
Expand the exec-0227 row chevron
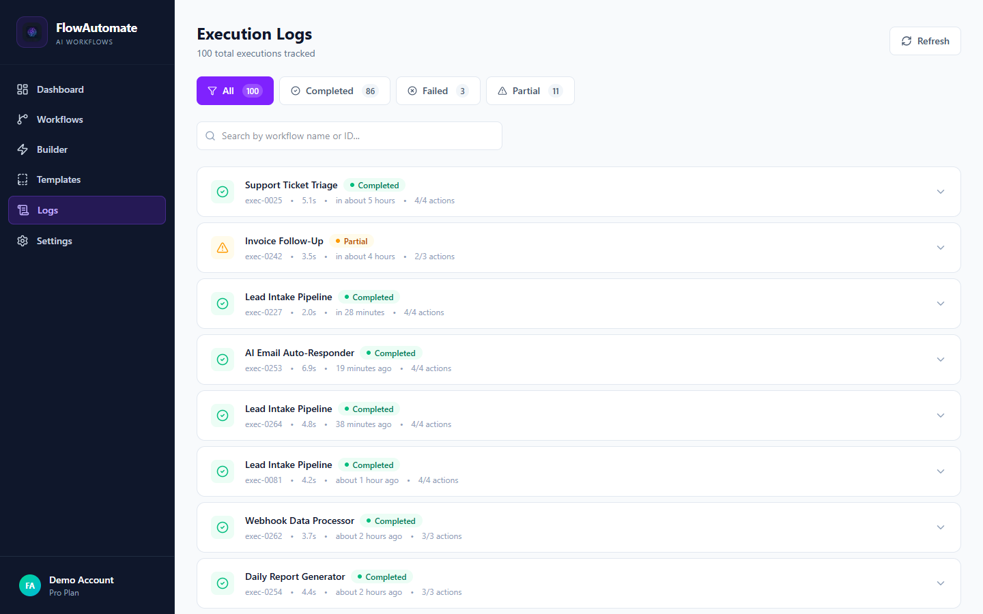tap(941, 304)
